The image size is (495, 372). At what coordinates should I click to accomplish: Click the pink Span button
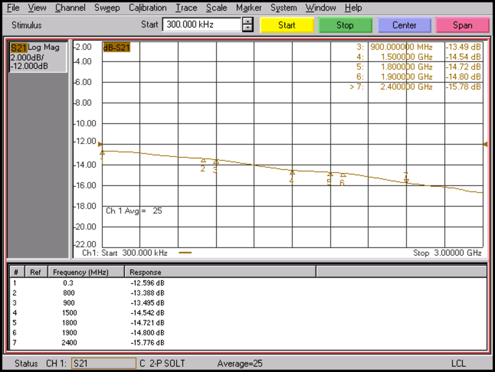tap(462, 25)
